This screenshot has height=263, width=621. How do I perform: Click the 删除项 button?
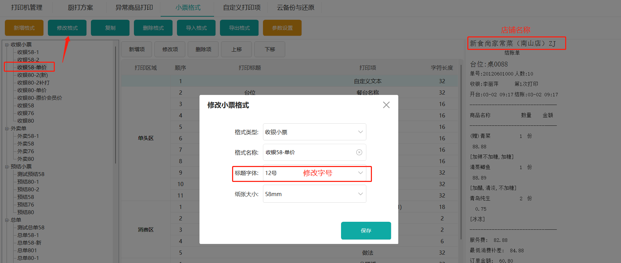tap(203, 50)
